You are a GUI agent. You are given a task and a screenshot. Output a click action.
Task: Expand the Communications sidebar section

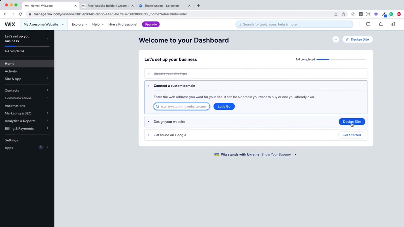tap(47, 98)
